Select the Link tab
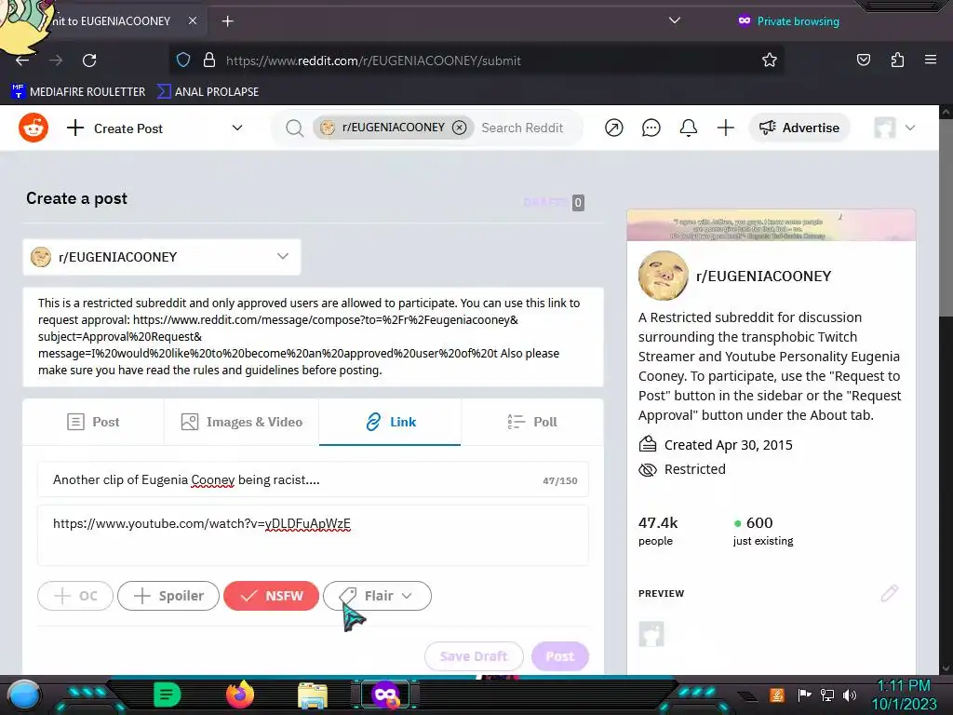Viewport: 953px width, 715px height. click(390, 422)
